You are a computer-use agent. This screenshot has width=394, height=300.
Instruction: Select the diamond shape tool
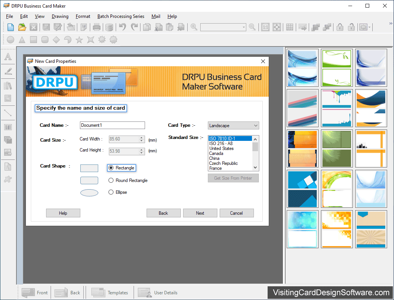point(56,40)
